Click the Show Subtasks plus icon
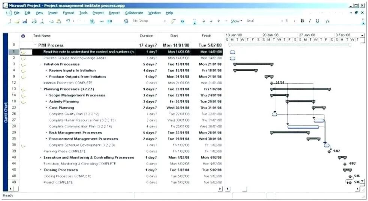Image resolution: width=368 pixels, height=201 pixels. [x=218, y=21]
